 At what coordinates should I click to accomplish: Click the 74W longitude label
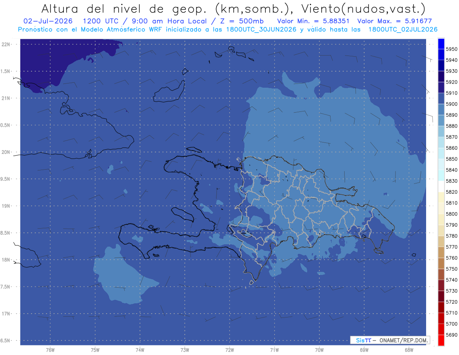[140, 350]
